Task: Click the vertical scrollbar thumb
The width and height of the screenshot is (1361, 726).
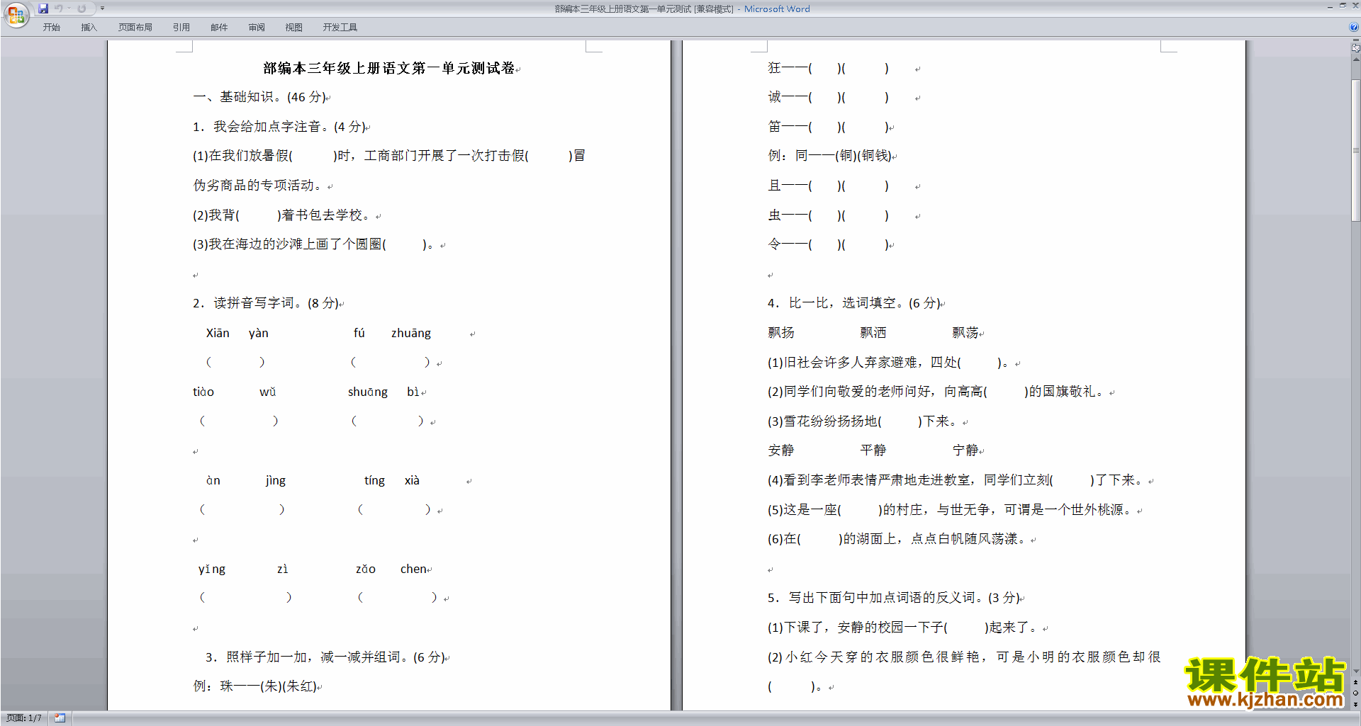Action: coord(1355,150)
